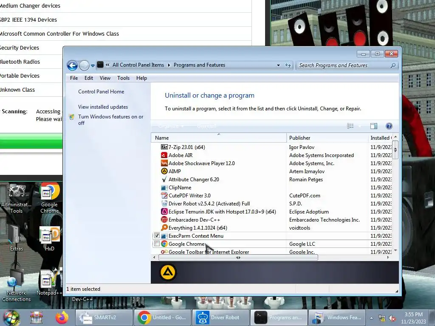Open HxD desktop shortcut
Screen dimensions: 435x326
(49, 239)
